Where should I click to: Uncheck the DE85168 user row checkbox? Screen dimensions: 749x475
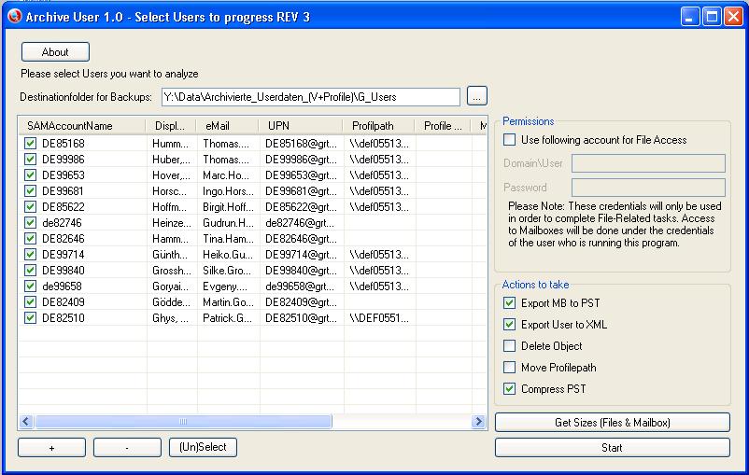tap(31, 144)
